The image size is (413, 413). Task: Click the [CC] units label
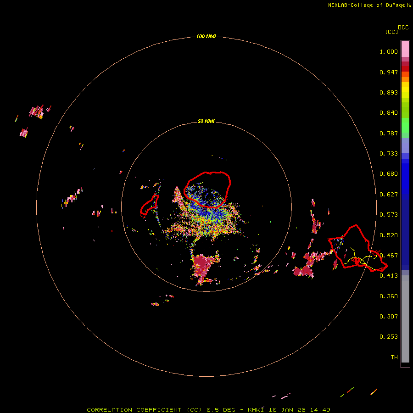391,32
